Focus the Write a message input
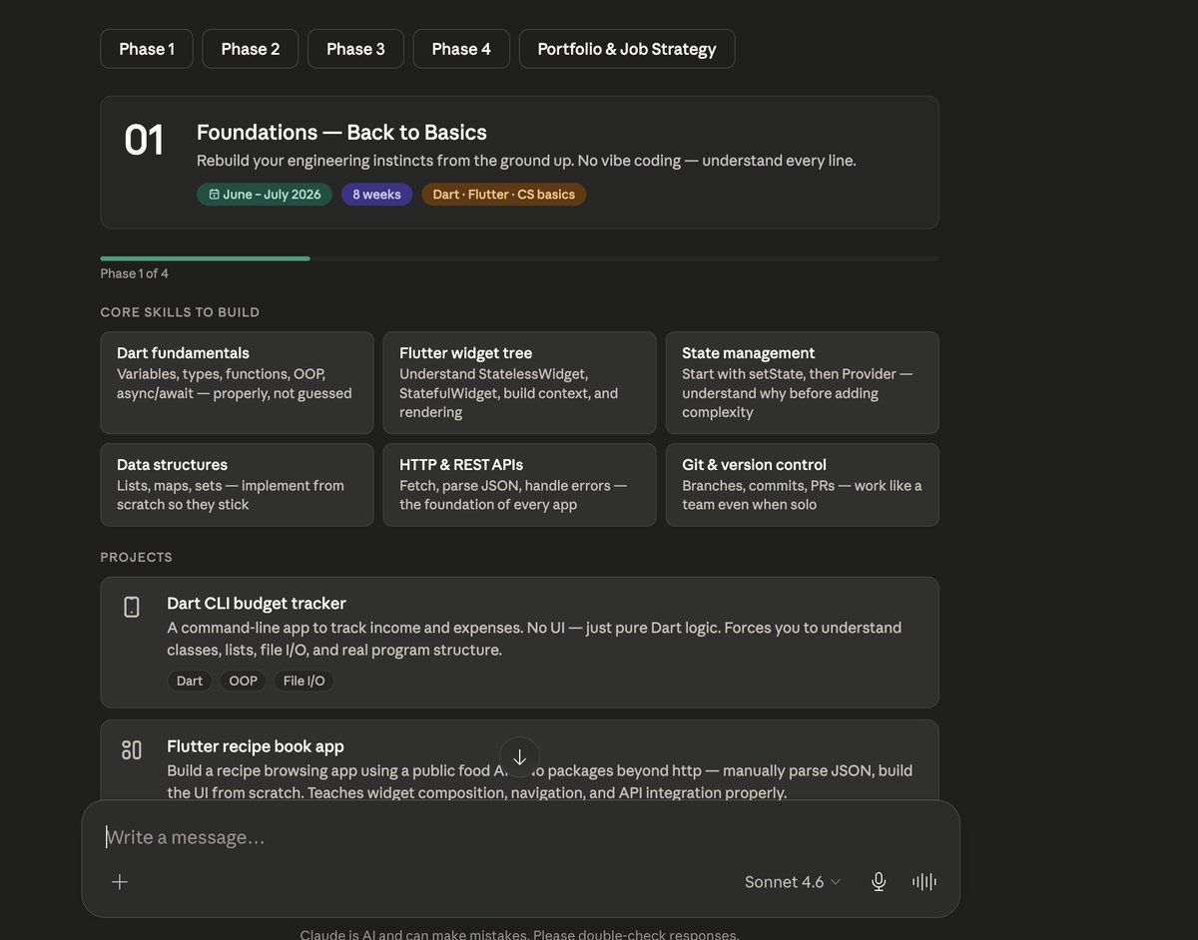Screen dimensions: 1198x940 click(x=519, y=837)
